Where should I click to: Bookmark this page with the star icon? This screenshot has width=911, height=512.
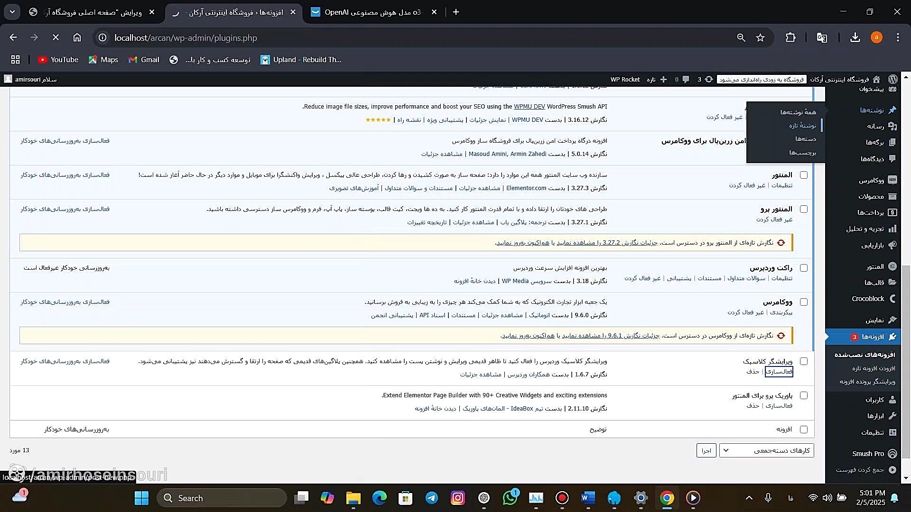tap(761, 37)
